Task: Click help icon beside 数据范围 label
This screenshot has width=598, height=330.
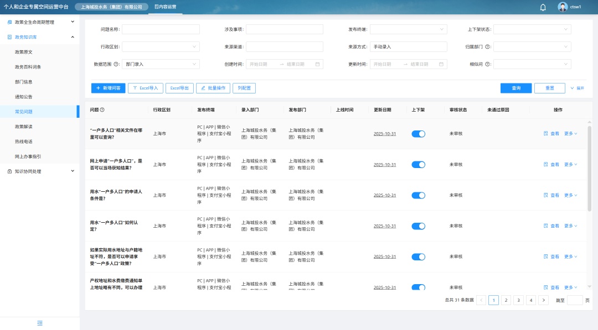Action: (116, 64)
